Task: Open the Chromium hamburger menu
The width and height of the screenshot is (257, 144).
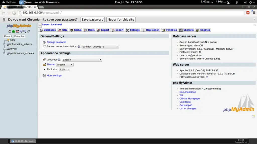Action: tap(254, 13)
